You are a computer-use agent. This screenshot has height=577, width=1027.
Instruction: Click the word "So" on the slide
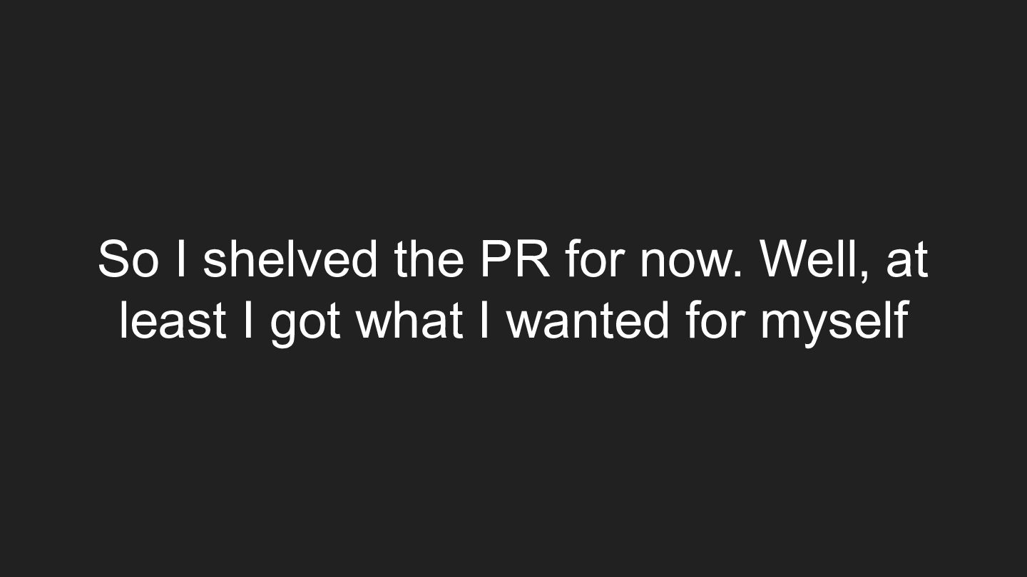tap(128, 259)
